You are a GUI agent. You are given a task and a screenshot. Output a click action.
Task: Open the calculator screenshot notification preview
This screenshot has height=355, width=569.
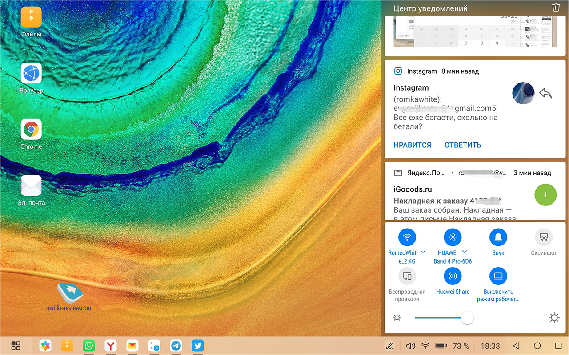click(475, 32)
